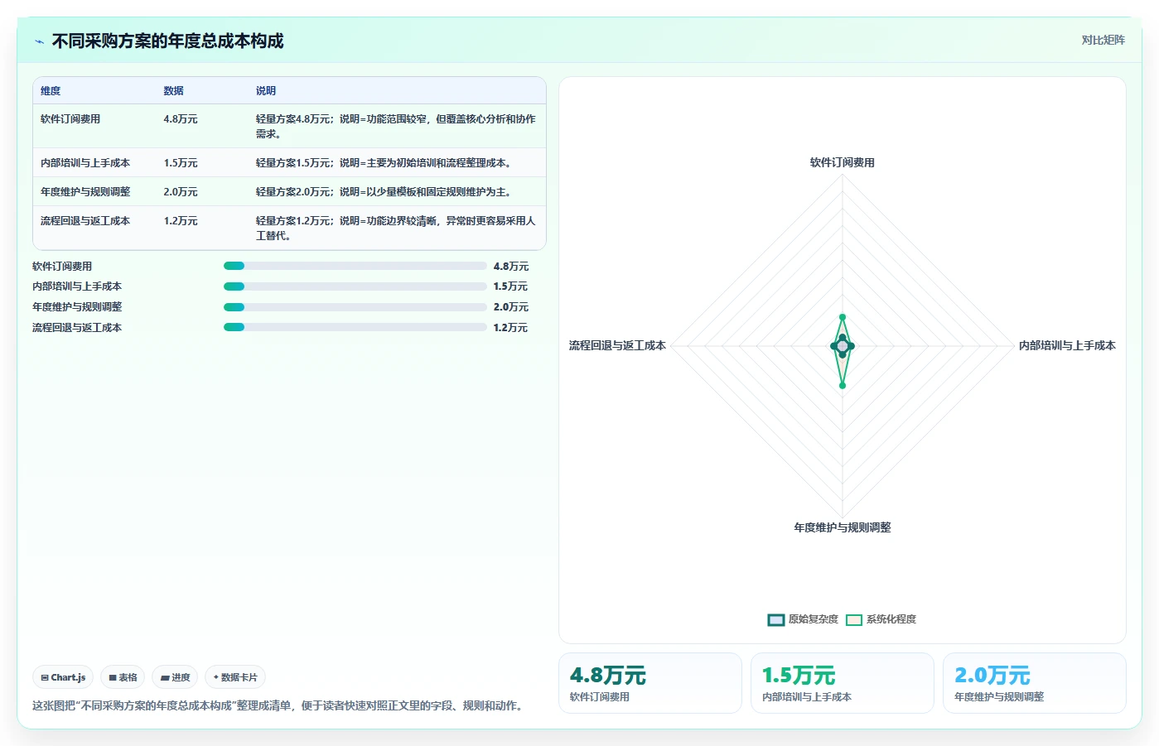Image resolution: width=1159 pixels, height=746 pixels.
Task: Click description starting 轻量方案1.5万元
Action: (385, 163)
